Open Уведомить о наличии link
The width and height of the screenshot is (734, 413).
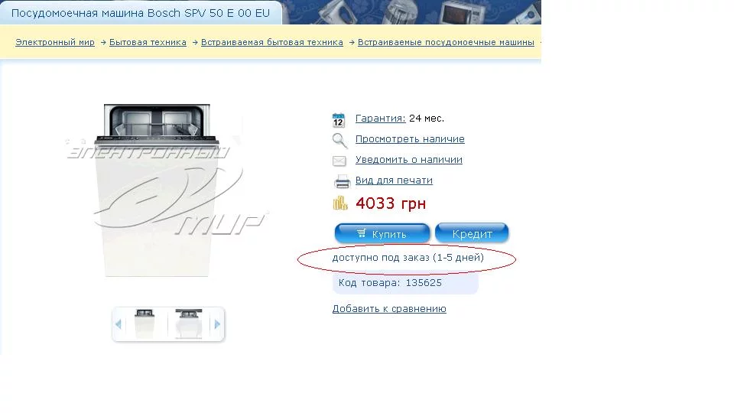point(408,160)
